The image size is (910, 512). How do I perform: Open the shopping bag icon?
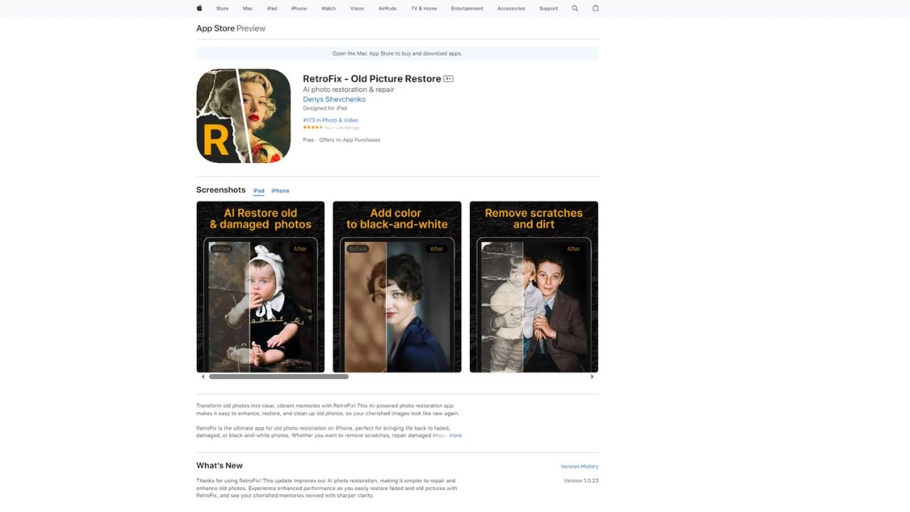tap(596, 9)
